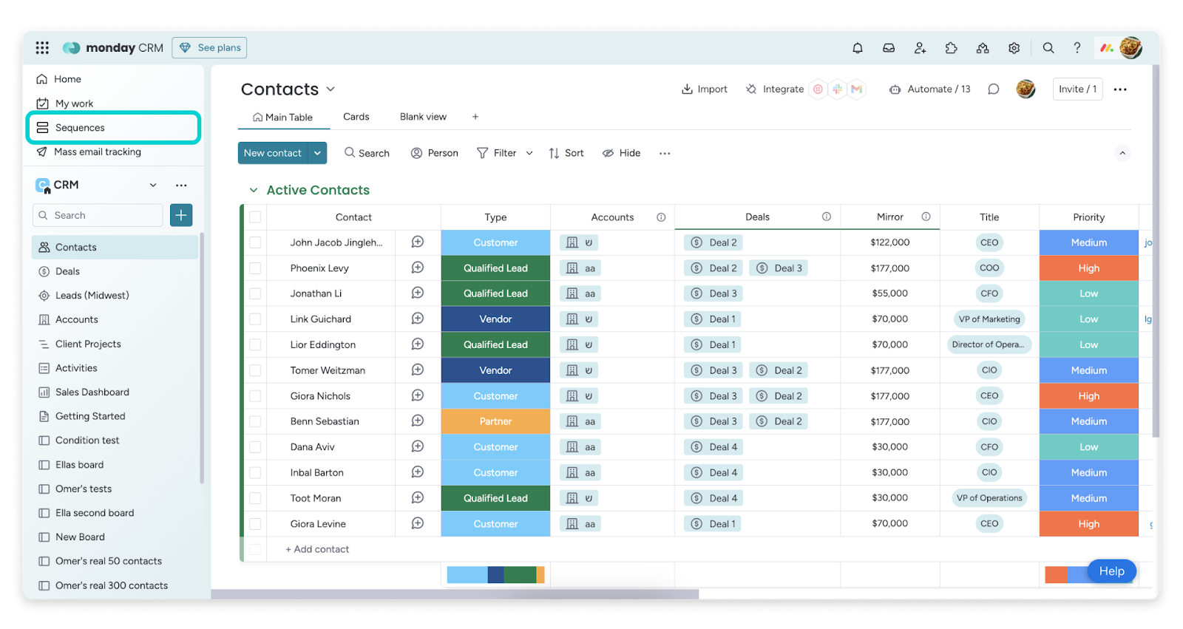The image size is (1183, 629).
Task: Check the John Jacob Jingleh... row checkbox
Action: coord(255,242)
